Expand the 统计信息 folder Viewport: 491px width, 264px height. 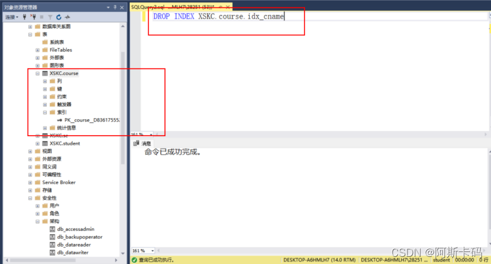[x=45, y=128]
